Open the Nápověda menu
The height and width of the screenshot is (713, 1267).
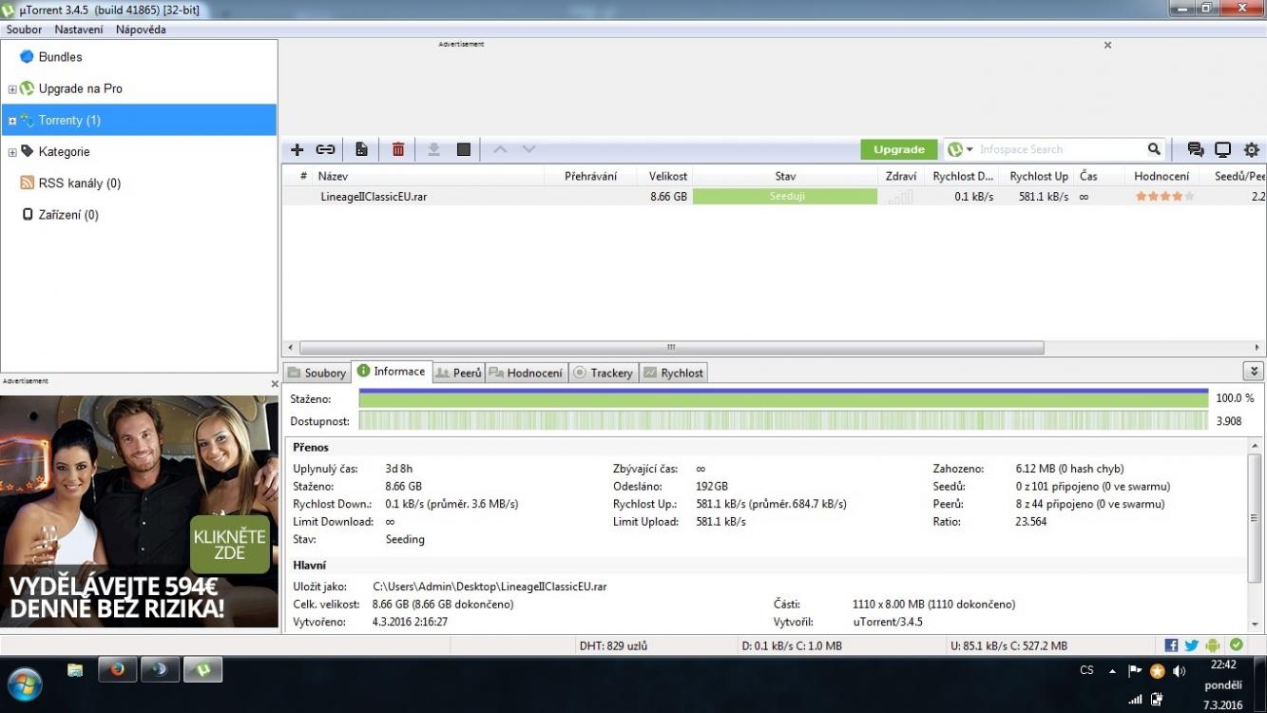point(141,29)
